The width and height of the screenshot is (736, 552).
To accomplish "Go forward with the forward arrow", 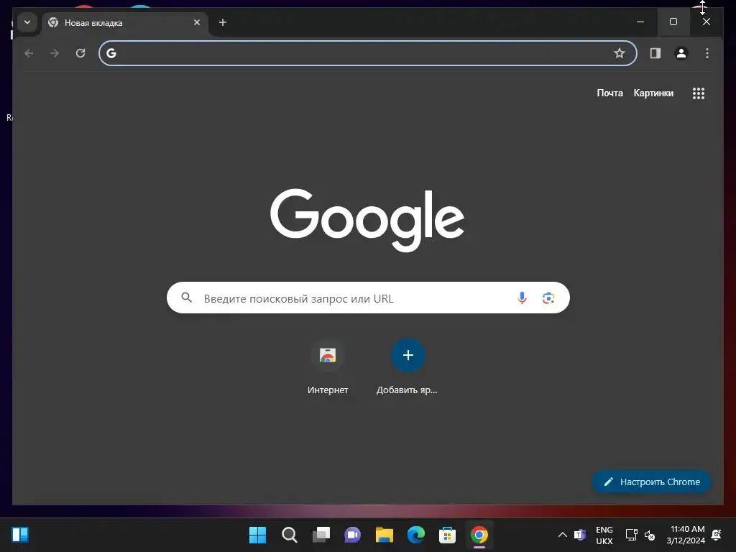I will click(x=55, y=53).
